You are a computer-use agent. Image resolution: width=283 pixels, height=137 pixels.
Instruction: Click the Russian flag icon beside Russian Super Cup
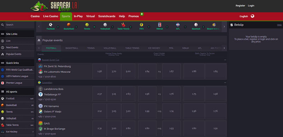(x=39, y=60)
